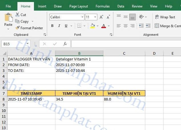Image resolution: width=181 pixels, height=130 pixels.
Task: Copy the selected cell contents
Action: (22, 21)
